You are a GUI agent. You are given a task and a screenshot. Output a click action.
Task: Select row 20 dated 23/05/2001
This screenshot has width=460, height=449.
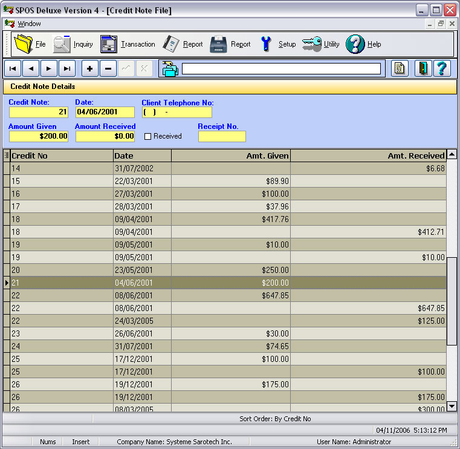click(225, 270)
